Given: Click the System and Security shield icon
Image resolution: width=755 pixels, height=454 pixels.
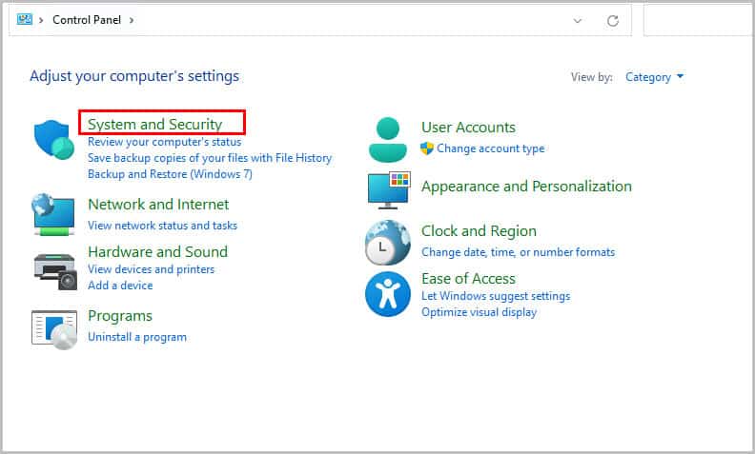Looking at the screenshot, I should [x=54, y=140].
